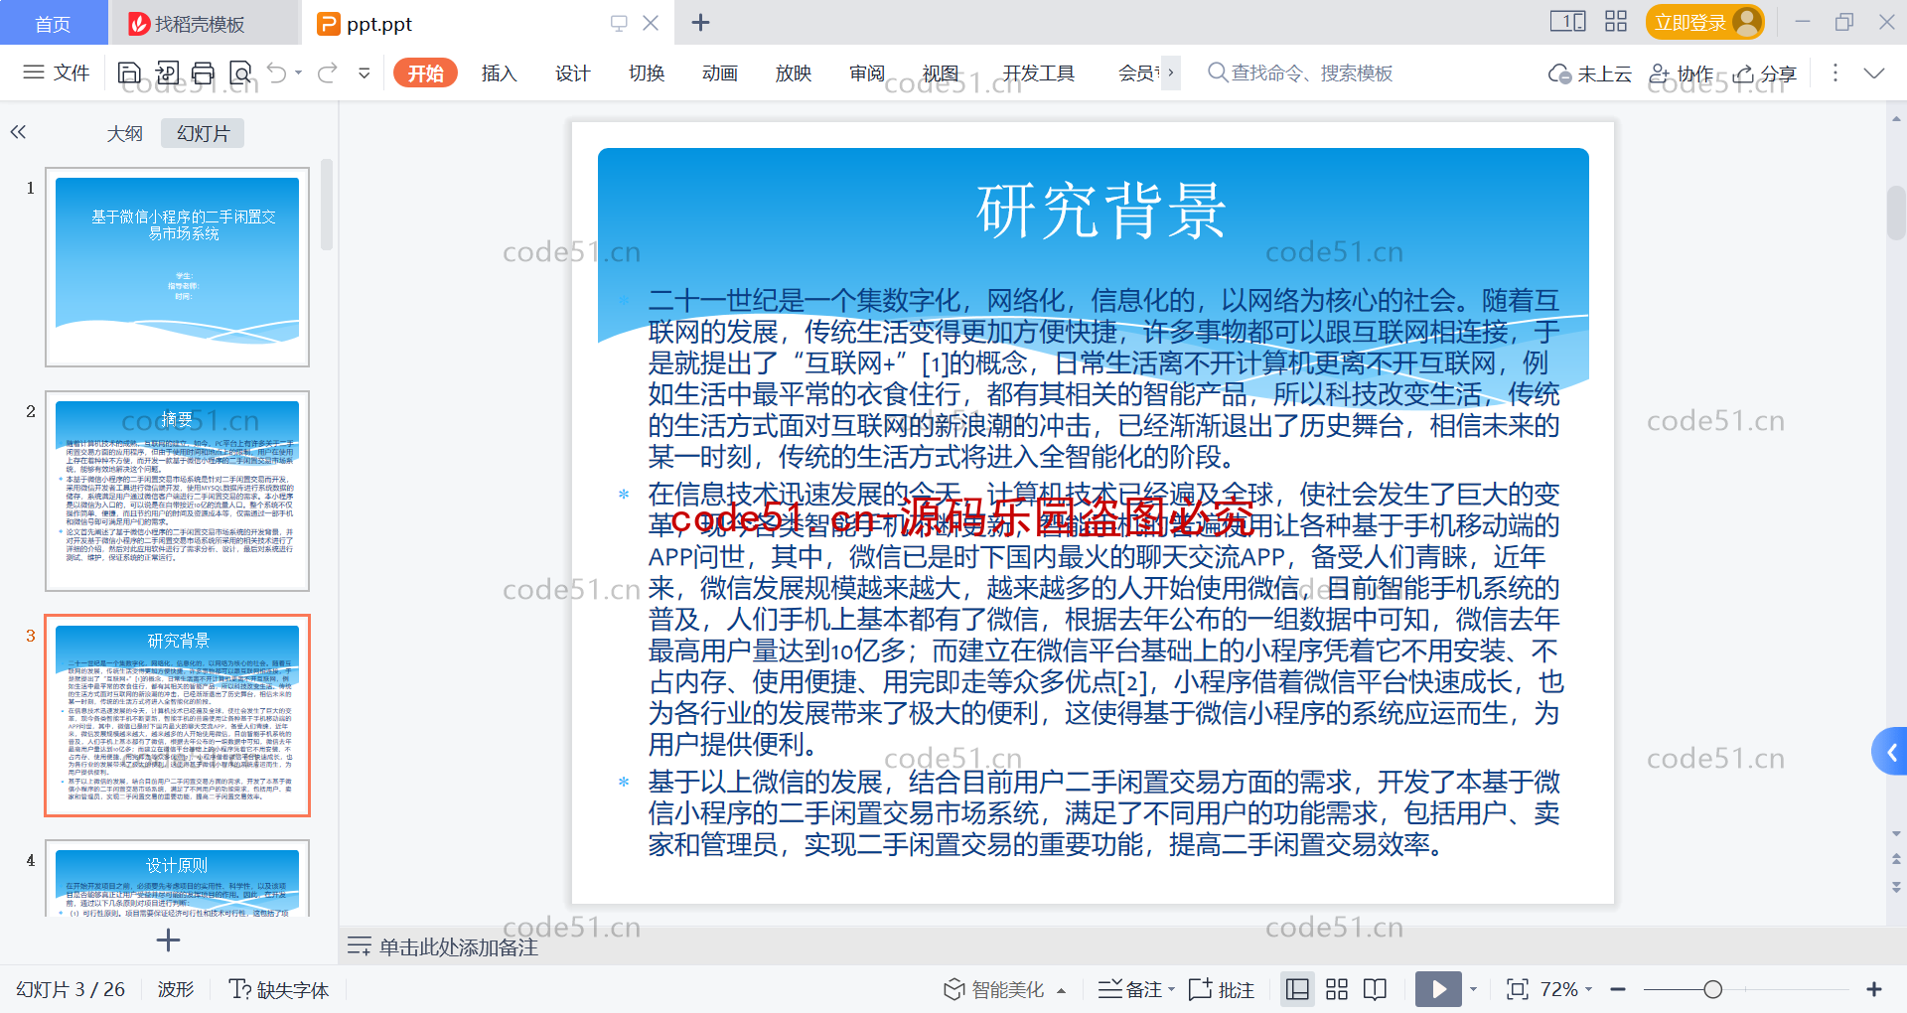Toggle the 备注 notes pane
The height and width of the screenshot is (1013, 1907).
[1129, 989]
